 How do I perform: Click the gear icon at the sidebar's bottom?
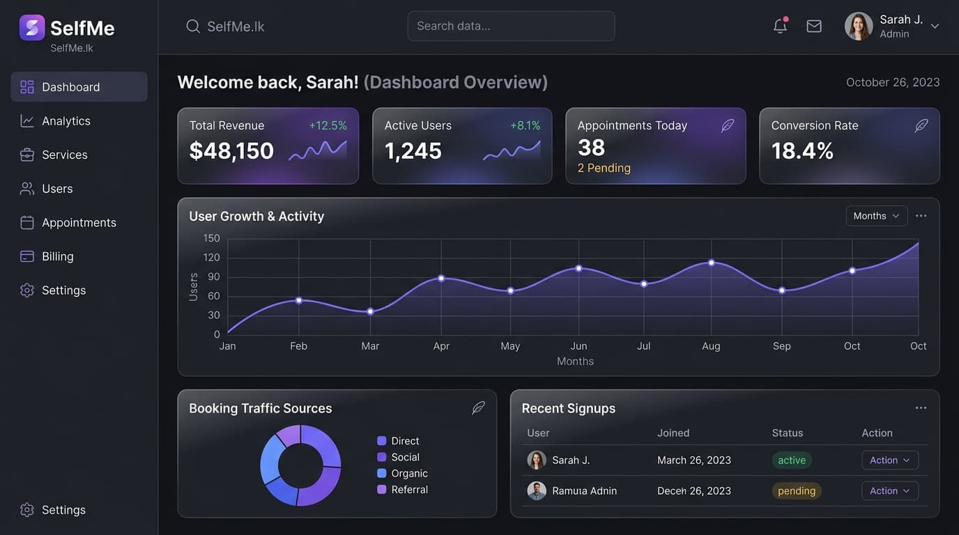pyautogui.click(x=27, y=510)
